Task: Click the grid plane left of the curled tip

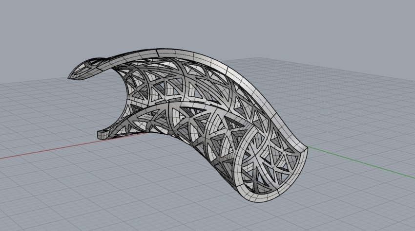Action: (39, 97)
